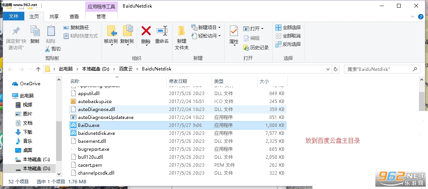Go up one folder level
The width and height of the screenshot is (428, 189).
pos(38,69)
